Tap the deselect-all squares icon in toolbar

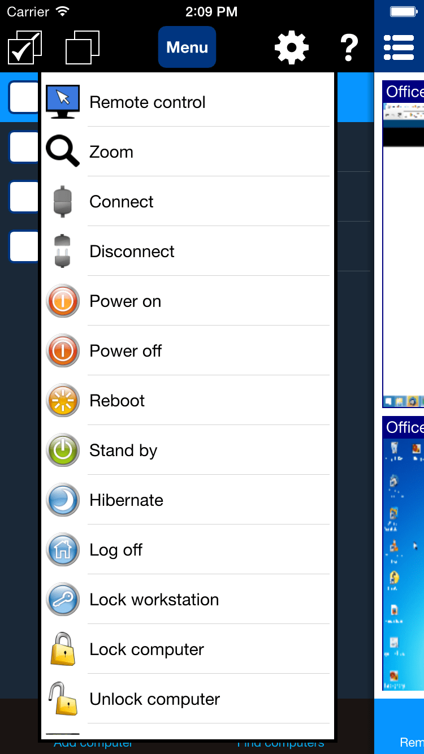[x=83, y=47]
